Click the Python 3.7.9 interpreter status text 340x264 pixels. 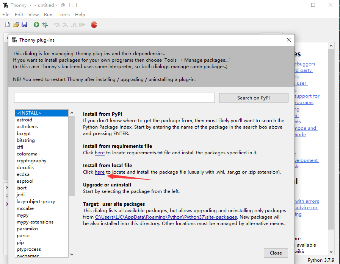click(x=321, y=260)
